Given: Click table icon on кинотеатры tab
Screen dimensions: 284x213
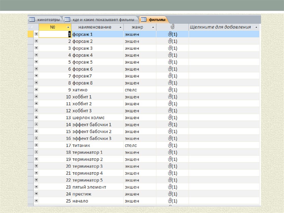Looking at the screenshot, I should pyautogui.click(x=32, y=19).
